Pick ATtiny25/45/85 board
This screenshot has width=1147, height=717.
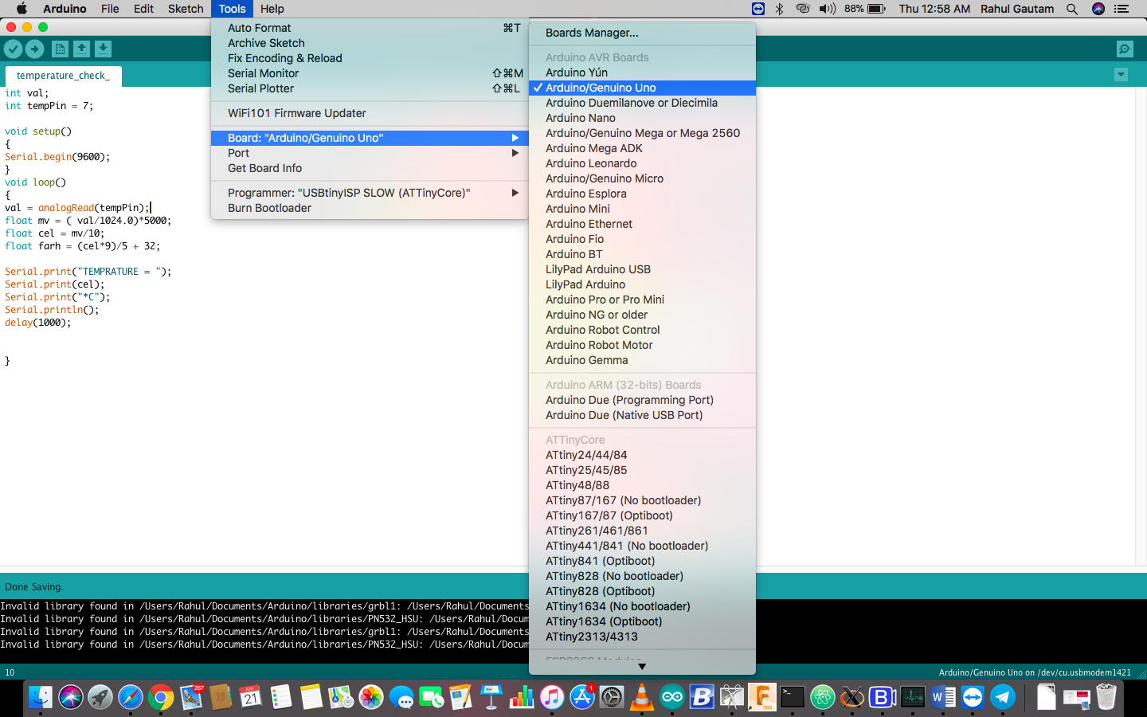pyautogui.click(x=642, y=470)
